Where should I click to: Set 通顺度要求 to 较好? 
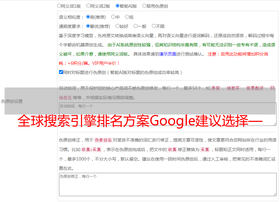tap(117, 26)
